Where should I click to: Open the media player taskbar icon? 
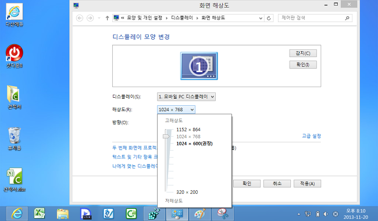point(86,213)
